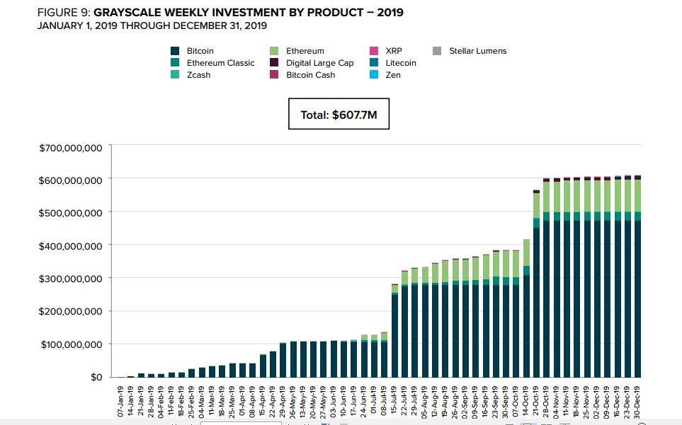Screen dimensions: 682x425
Task: Click the Ethereum light green legend swatch
Action: [x=274, y=51]
